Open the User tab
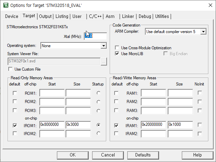 point(77,17)
